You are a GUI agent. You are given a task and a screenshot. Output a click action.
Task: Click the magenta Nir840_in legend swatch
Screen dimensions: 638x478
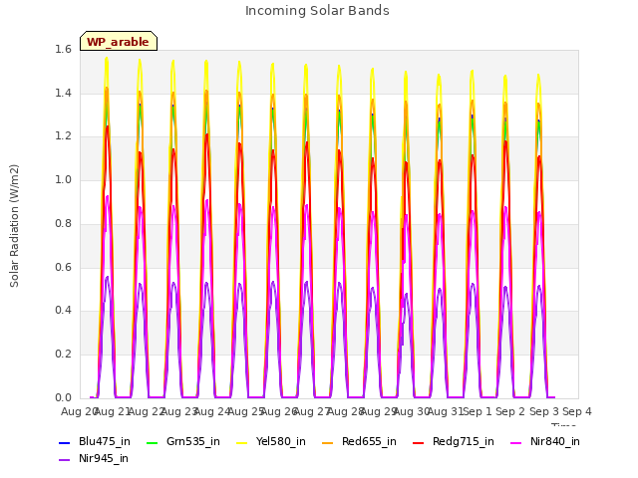[516, 442]
